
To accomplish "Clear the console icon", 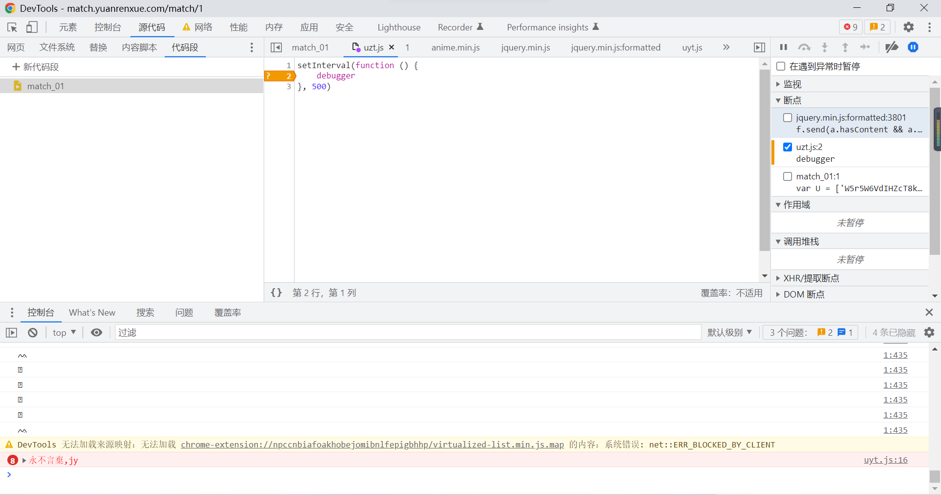I will coord(33,333).
